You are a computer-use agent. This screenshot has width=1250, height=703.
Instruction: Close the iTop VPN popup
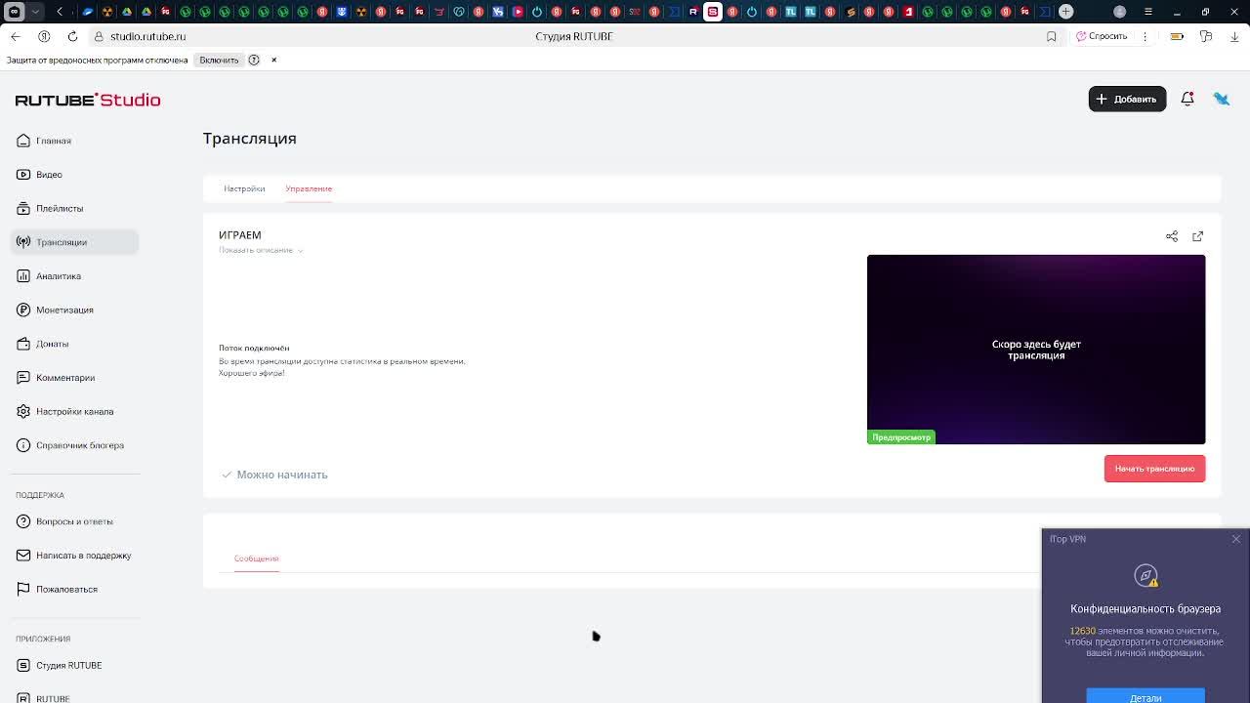coord(1236,539)
